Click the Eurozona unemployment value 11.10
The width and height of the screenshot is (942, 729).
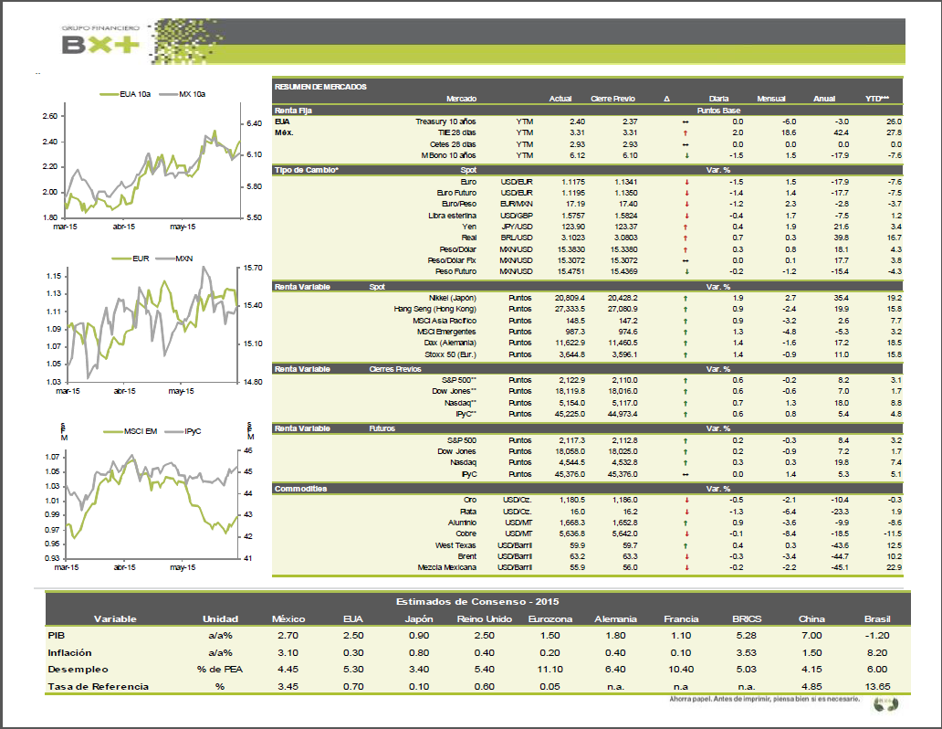coord(550,670)
